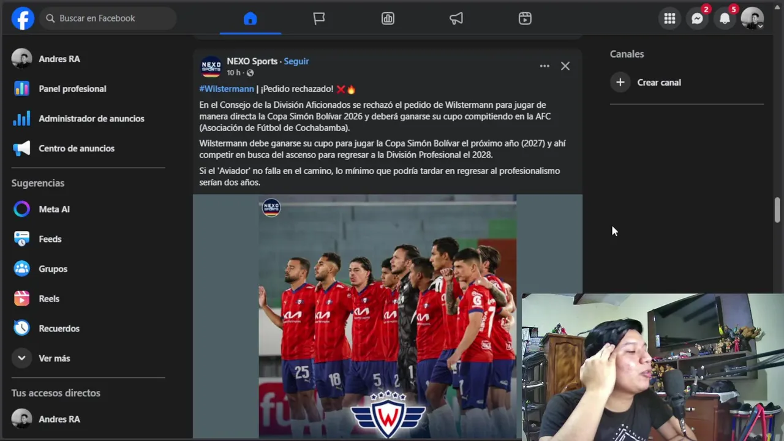784x441 pixels.
Task: Click the public globe icon on post
Action: [250, 73]
